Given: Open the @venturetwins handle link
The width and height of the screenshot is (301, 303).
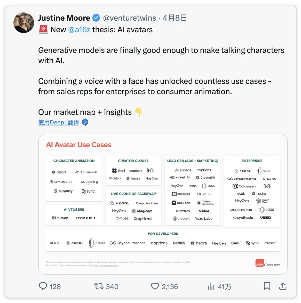Looking at the screenshot, I should [130, 18].
